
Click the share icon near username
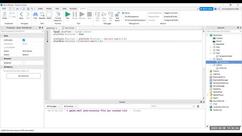(219, 9)
